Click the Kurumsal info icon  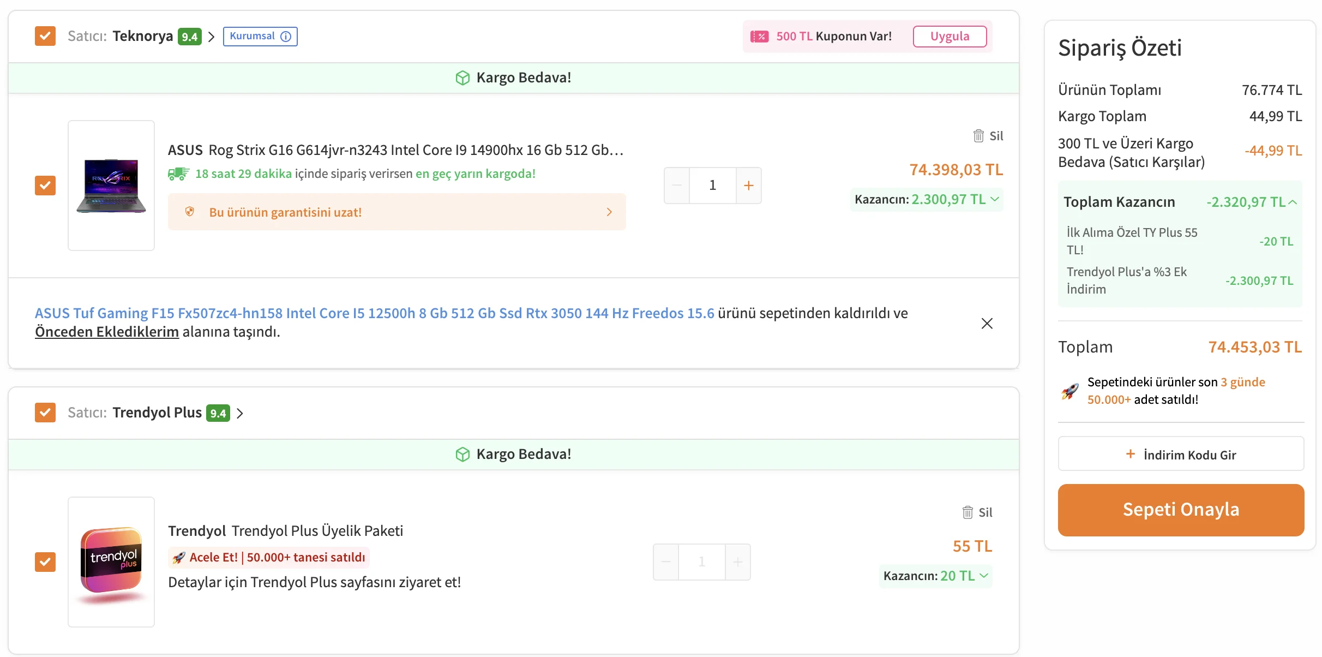[x=286, y=37]
